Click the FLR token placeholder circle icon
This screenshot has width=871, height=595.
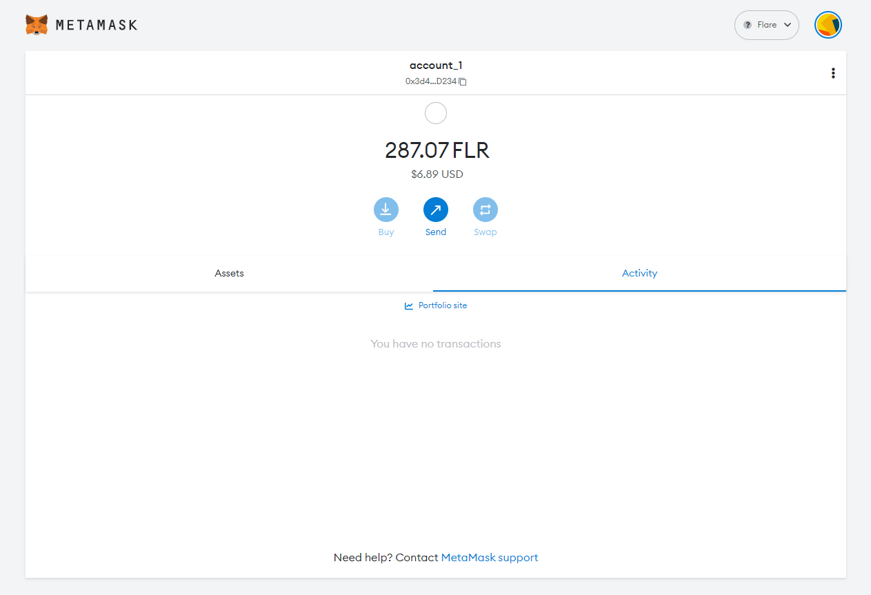click(x=436, y=113)
